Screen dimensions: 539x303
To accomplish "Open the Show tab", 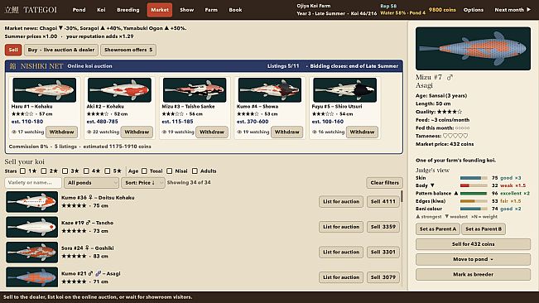I will coord(186,10).
